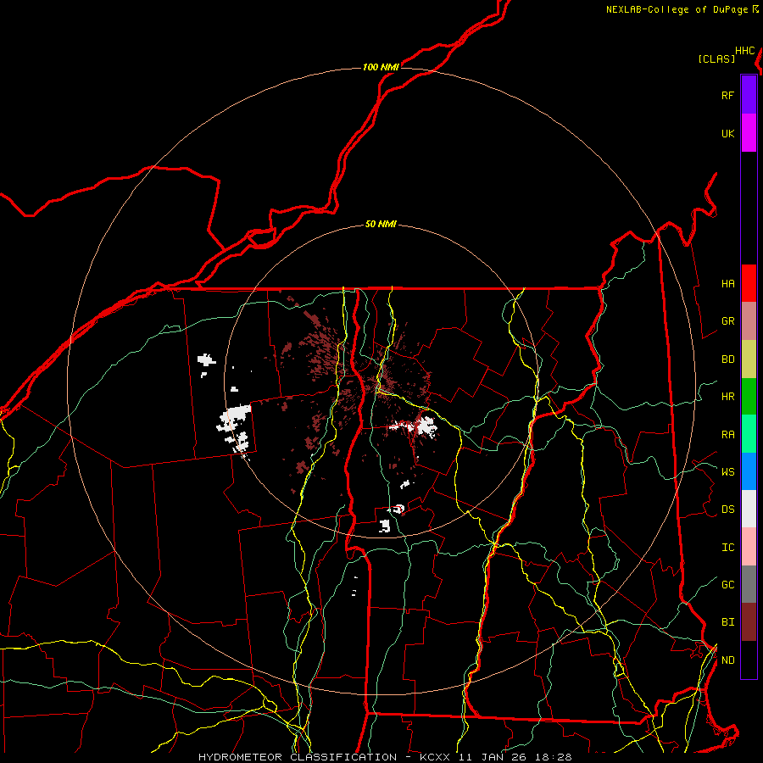The width and height of the screenshot is (763, 763).
Task: Select the WS legend label
Action: (727, 471)
